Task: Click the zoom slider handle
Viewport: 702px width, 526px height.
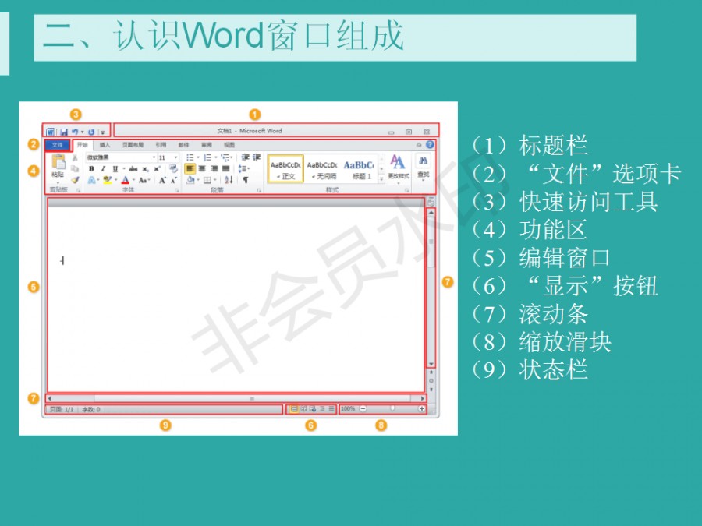Action: [392, 408]
